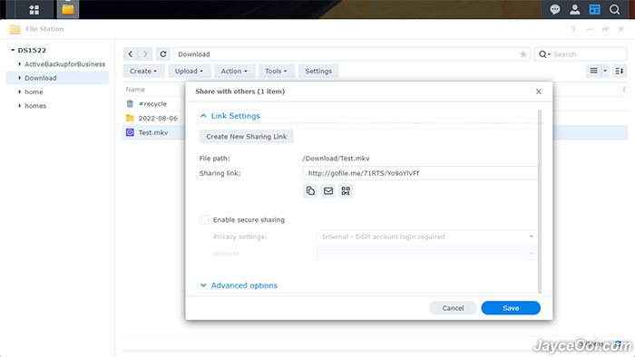Click the /Download/Test.mkv file path text
The width and height of the screenshot is (635, 357).
tap(337, 159)
